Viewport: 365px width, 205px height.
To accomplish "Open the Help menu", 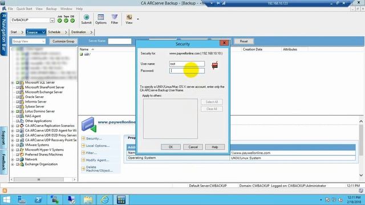I will tap(79, 9).
